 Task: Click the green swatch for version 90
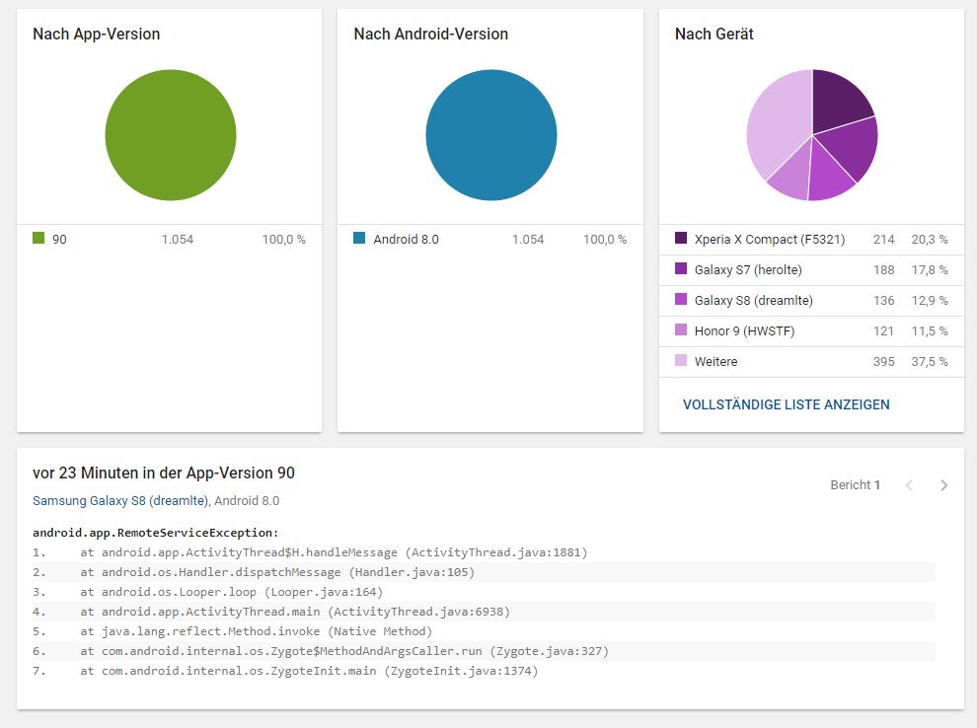[38, 239]
